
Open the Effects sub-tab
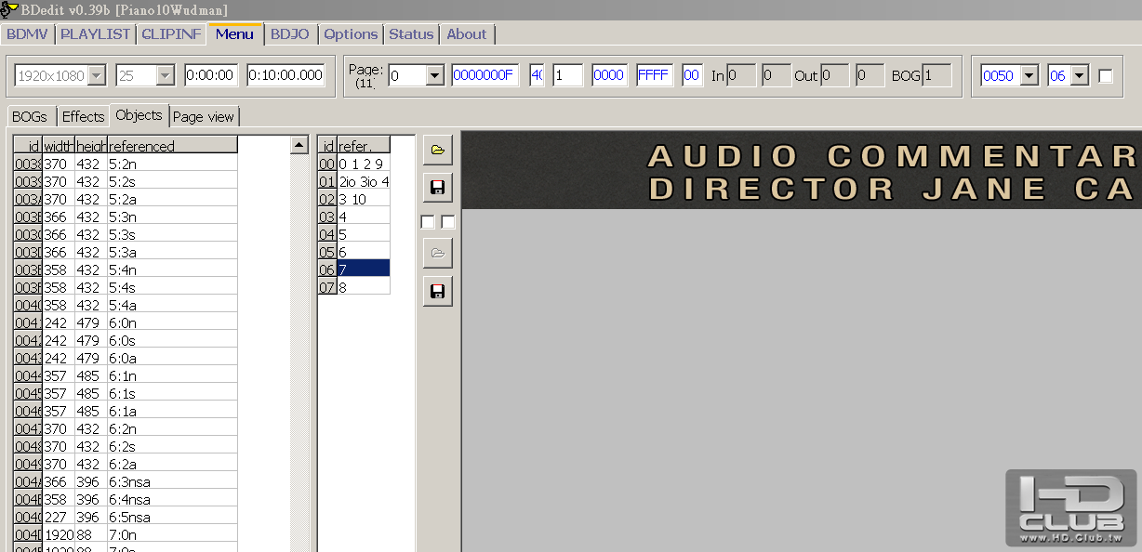click(x=83, y=117)
